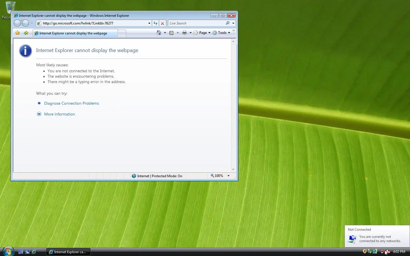
Task: Click the Back navigation button
Action: tap(17, 23)
